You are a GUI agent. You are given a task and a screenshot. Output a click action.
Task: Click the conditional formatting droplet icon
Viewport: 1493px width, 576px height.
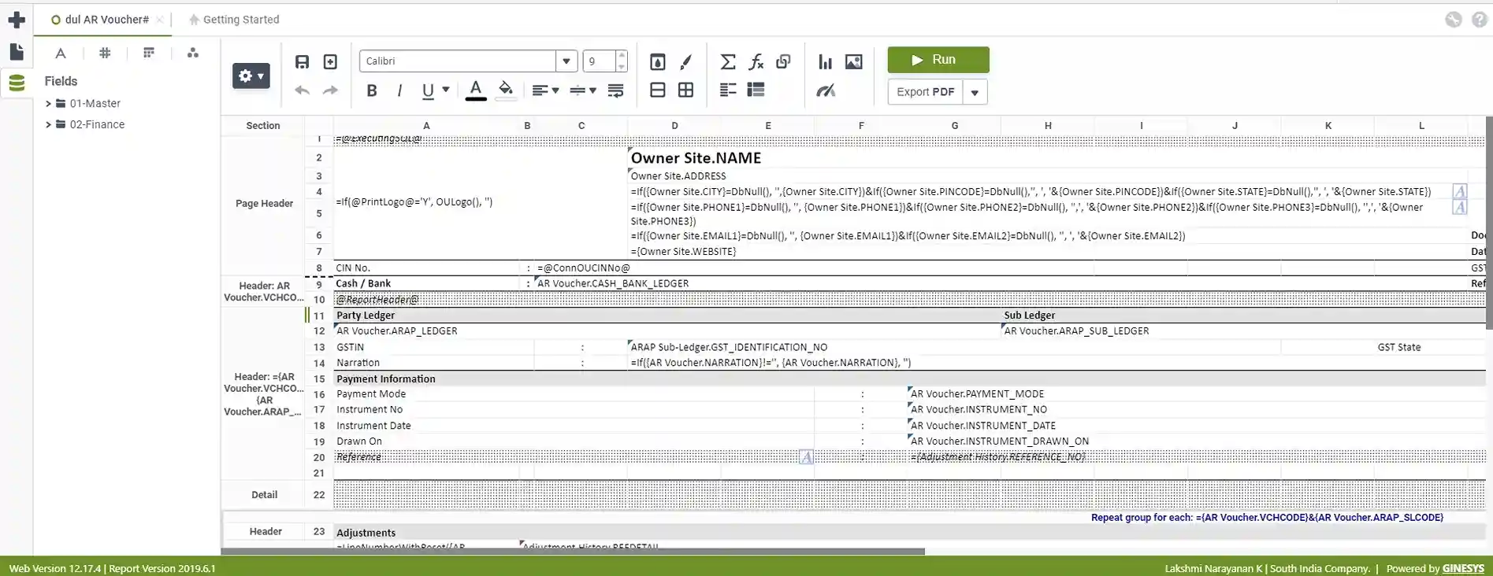click(658, 61)
